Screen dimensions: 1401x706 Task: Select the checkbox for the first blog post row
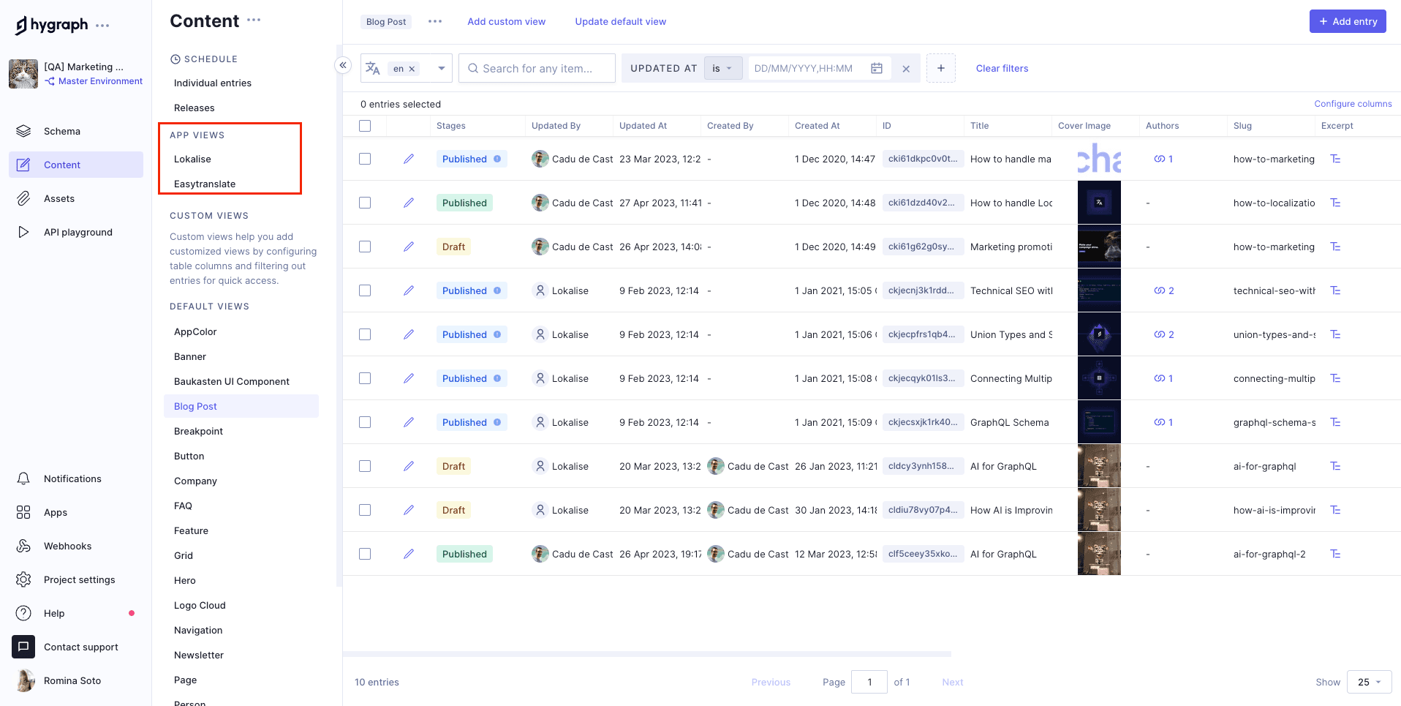click(365, 159)
